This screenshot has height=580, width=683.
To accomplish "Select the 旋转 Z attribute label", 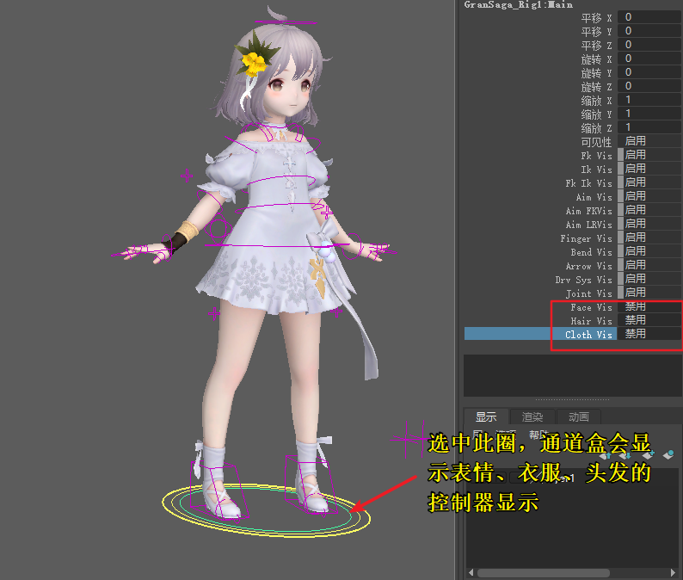I will point(596,87).
